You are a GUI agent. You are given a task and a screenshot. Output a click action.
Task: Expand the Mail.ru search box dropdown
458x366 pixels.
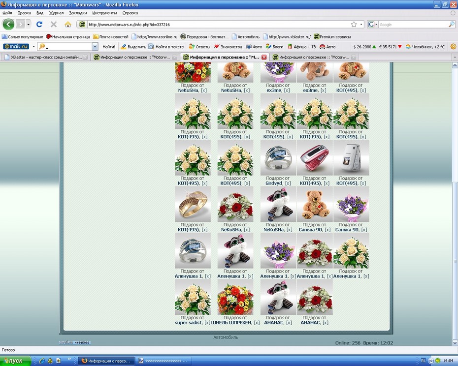pyautogui.click(x=95, y=46)
